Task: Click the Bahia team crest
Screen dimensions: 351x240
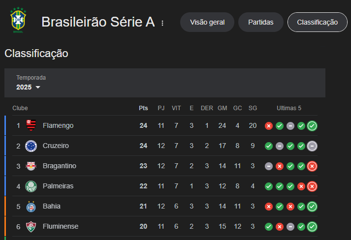Action: 31,206
